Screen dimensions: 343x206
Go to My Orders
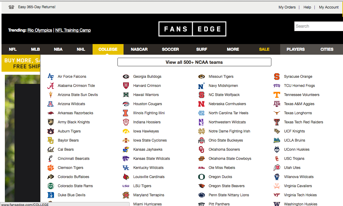click(x=287, y=7)
